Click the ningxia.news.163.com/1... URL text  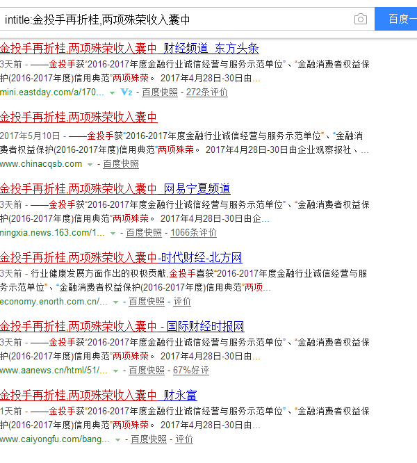point(53,233)
